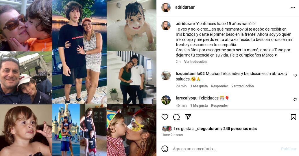Open the comment bubble icon
299x156 pixels.
[176, 117]
